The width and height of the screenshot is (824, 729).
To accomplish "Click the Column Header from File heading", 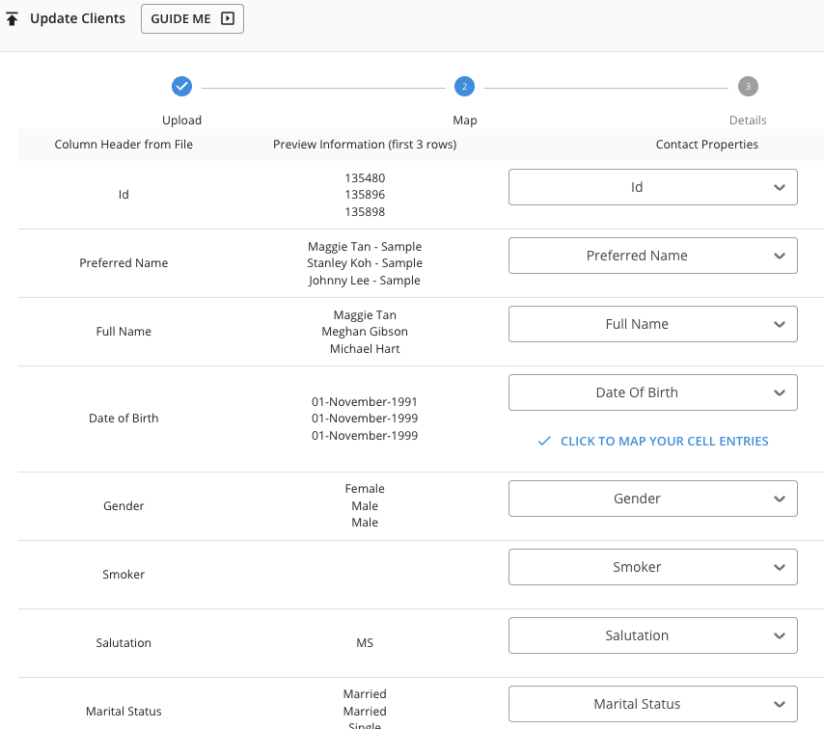I will [x=124, y=145].
